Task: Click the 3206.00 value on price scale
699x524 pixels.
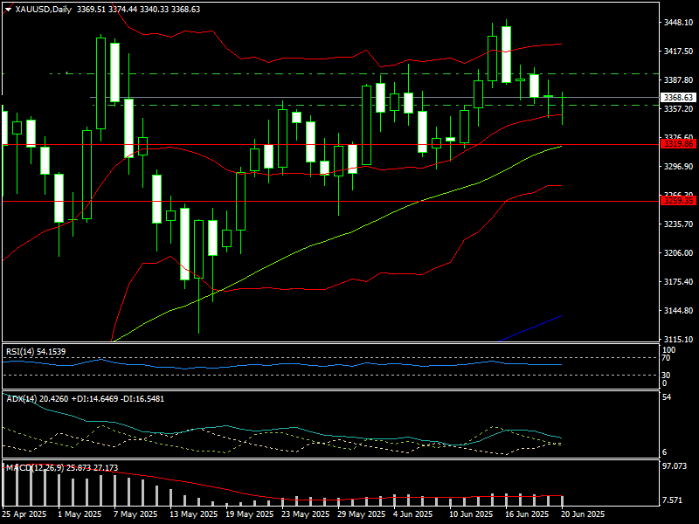Action: point(678,253)
